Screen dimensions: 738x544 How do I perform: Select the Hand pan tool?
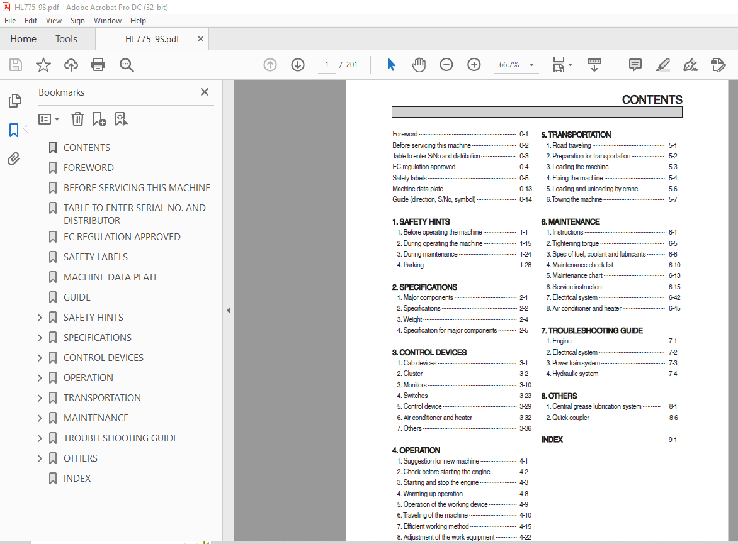pos(419,65)
